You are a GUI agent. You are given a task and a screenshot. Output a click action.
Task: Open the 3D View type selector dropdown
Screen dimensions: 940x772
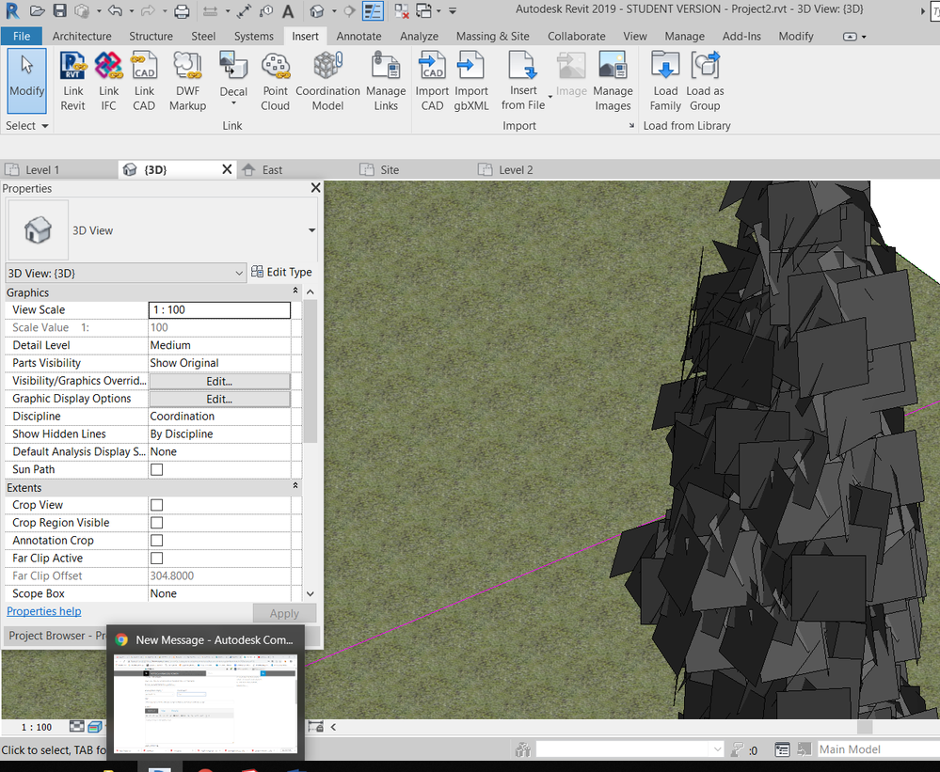[311, 230]
